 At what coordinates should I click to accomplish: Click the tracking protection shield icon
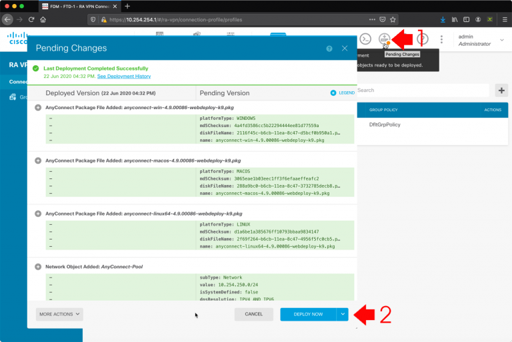[93, 19]
